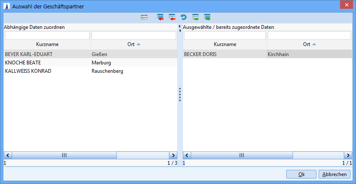Click the list view icon in the toolbar
Screen dimensions: 356x184
(144, 17)
